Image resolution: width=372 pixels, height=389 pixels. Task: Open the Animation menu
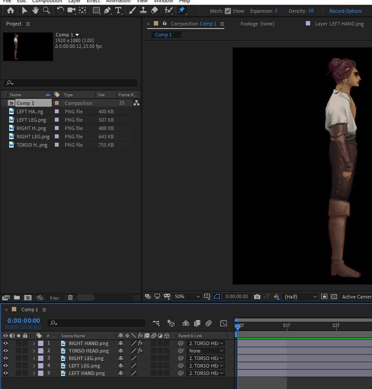(x=118, y=1)
